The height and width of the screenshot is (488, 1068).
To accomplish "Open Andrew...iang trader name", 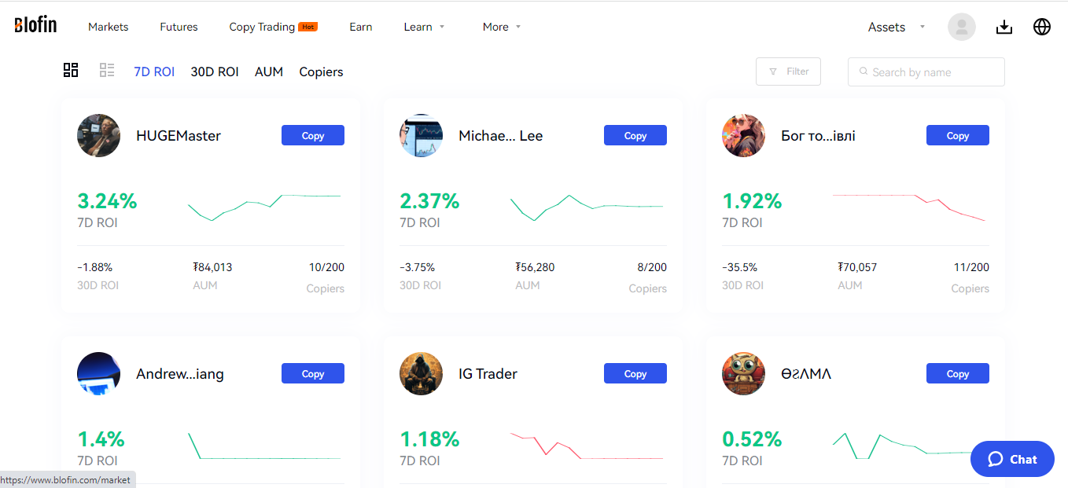I will 180,374.
